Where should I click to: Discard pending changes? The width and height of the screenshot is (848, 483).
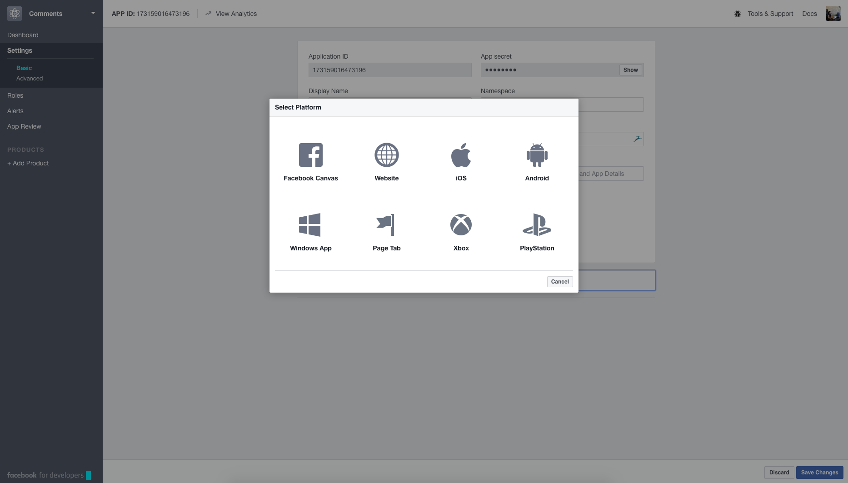[779, 473]
